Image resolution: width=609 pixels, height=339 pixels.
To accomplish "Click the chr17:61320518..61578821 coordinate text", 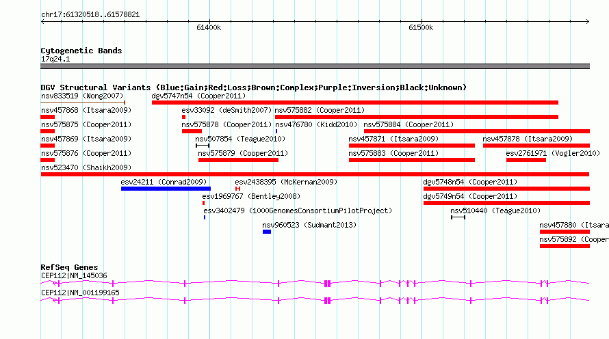I will (90, 15).
